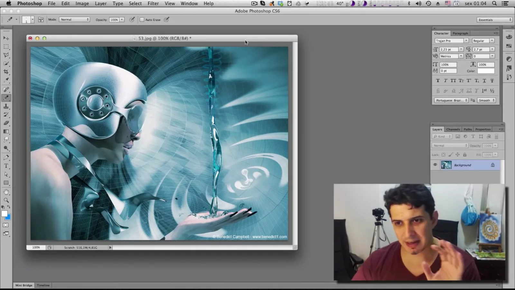Select the Eyedropper tool
This screenshot has height=290, width=515.
point(6,80)
